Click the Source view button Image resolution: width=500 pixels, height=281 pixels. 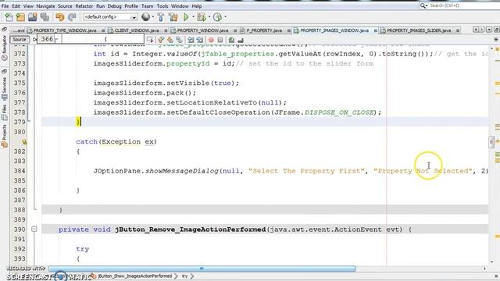(19, 40)
